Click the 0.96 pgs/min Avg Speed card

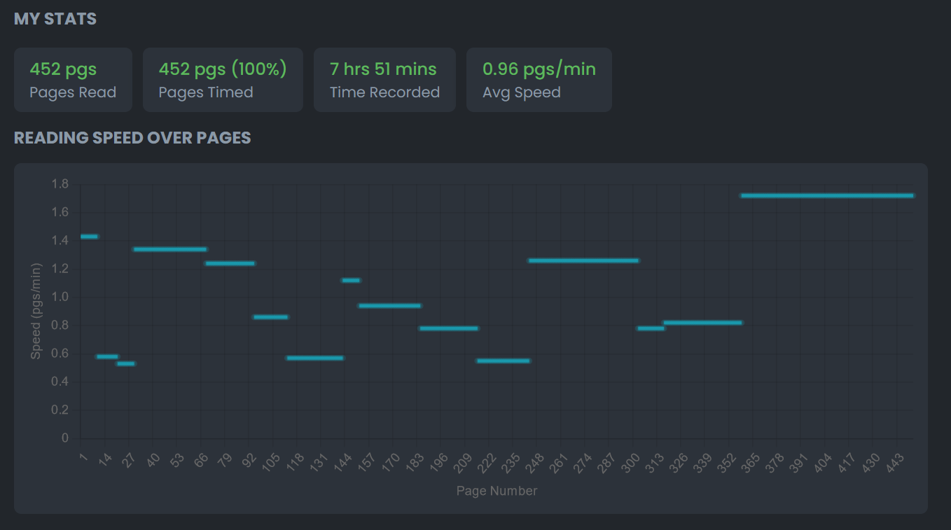coord(539,80)
